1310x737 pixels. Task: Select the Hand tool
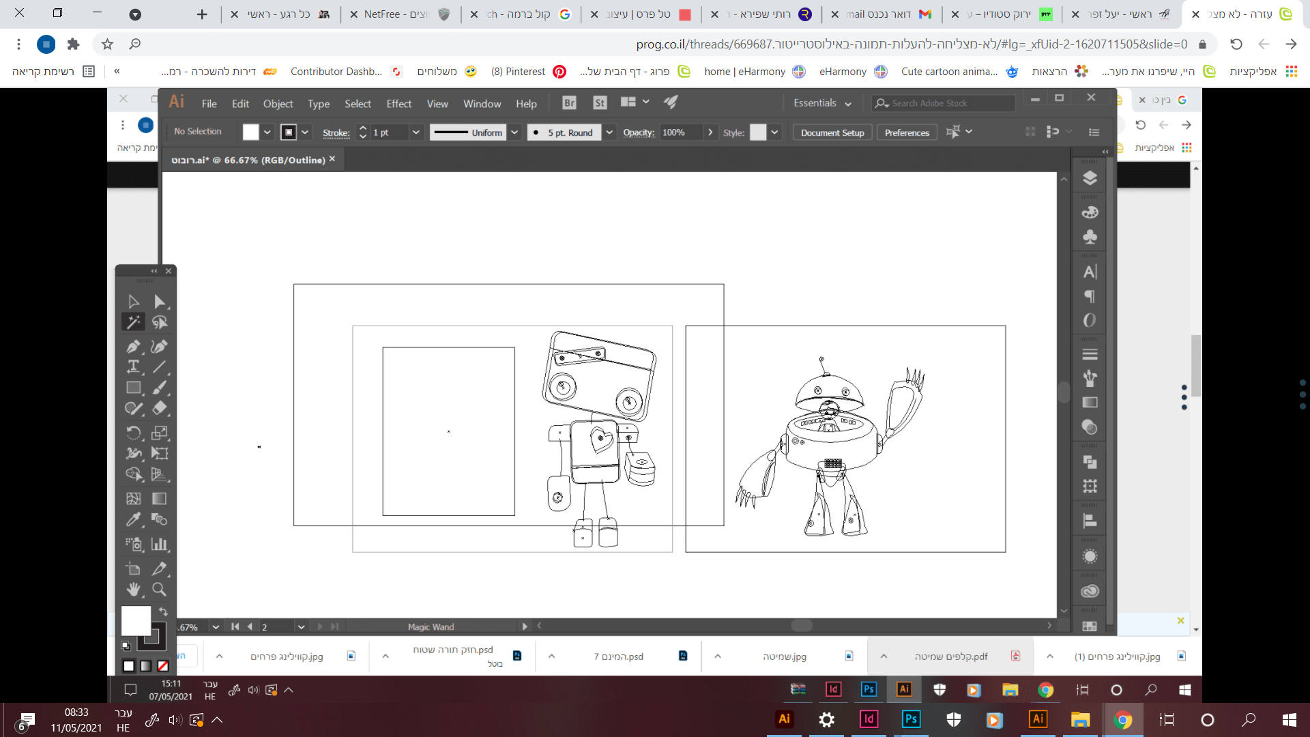pyautogui.click(x=133, y=590)
